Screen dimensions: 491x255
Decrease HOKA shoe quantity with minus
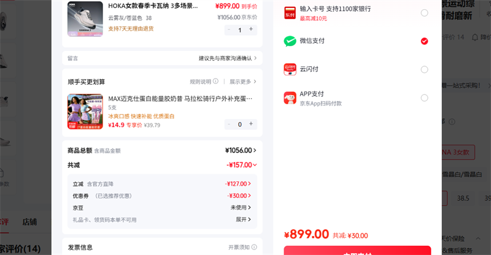230,29
